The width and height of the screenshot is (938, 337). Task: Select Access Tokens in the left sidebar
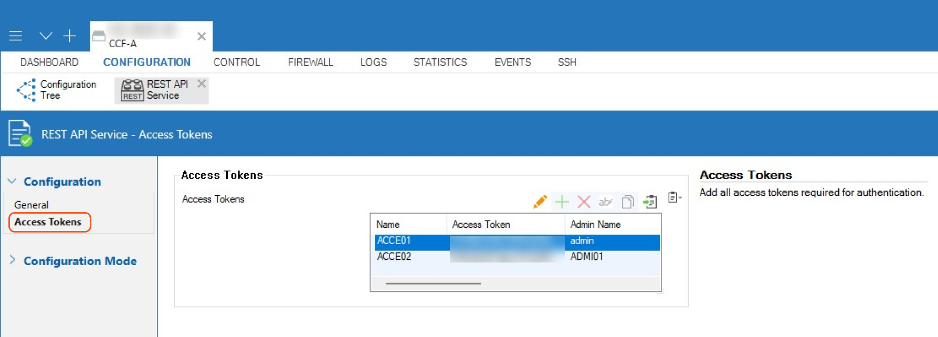click(x=48, y=222)
